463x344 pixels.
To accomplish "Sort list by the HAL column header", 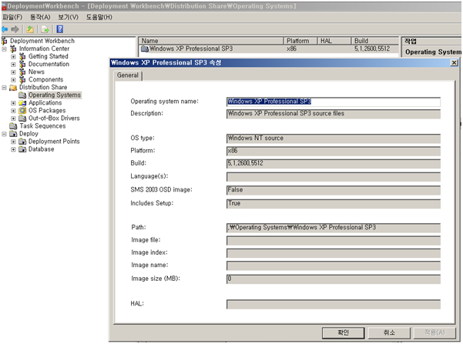I will click(334, 41).
